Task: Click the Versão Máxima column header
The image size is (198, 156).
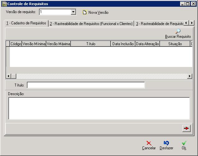Action: coord(58,44)
